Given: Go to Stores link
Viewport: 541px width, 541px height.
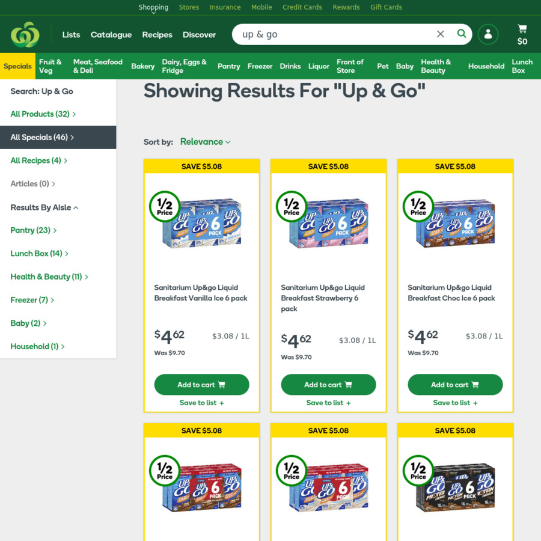Looking at the screenshot, I should tap(189, 7).
